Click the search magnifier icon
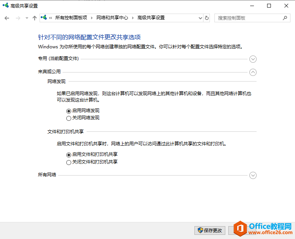This screenshot has width=295, height=239. coord(285,18)
